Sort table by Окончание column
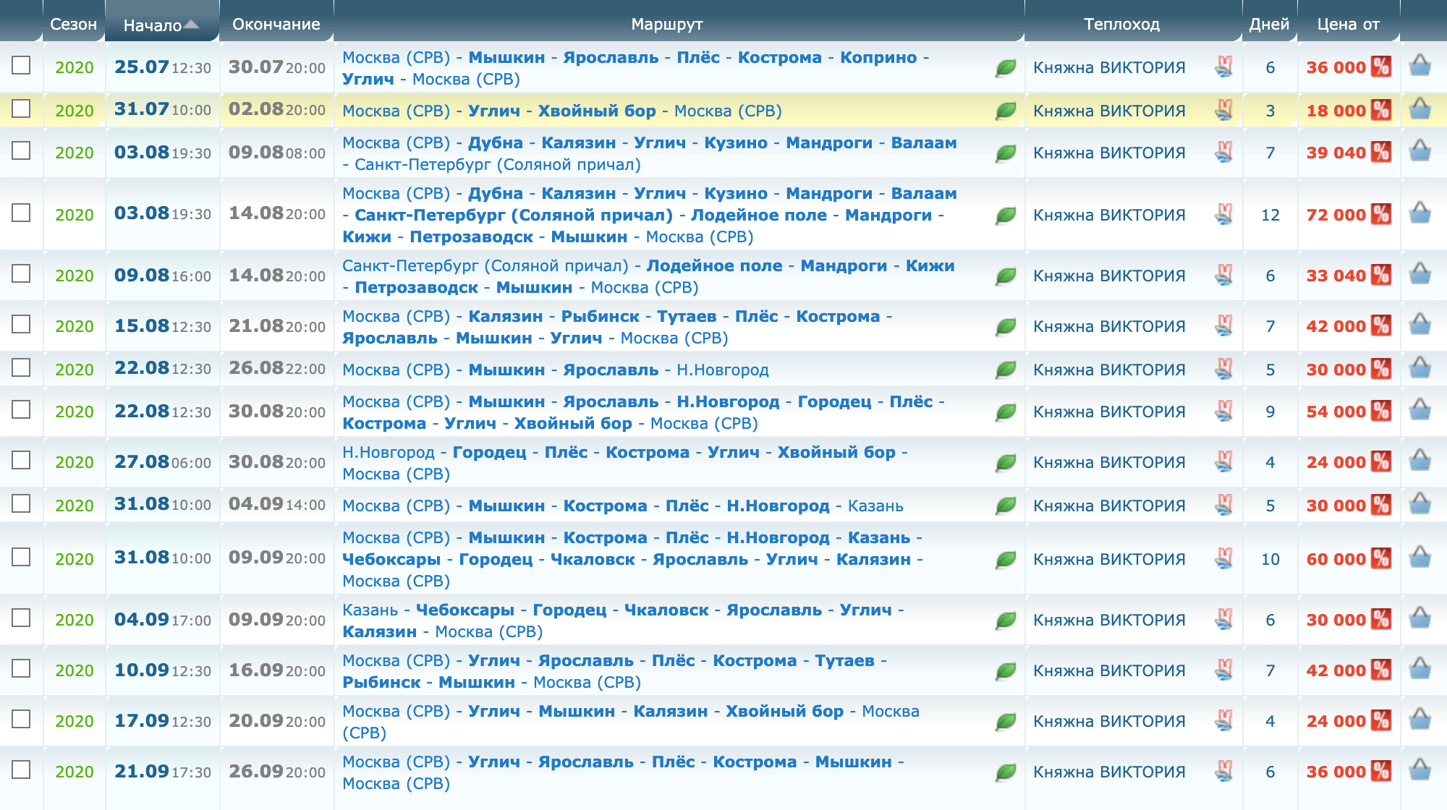 (276, 24)
